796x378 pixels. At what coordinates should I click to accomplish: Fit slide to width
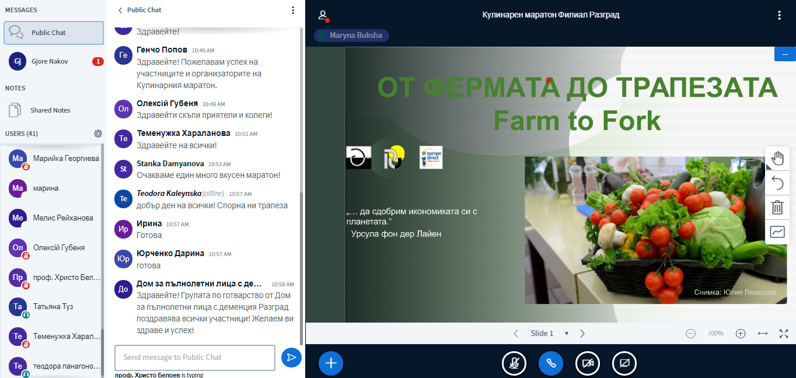click(x=763, y=334)
